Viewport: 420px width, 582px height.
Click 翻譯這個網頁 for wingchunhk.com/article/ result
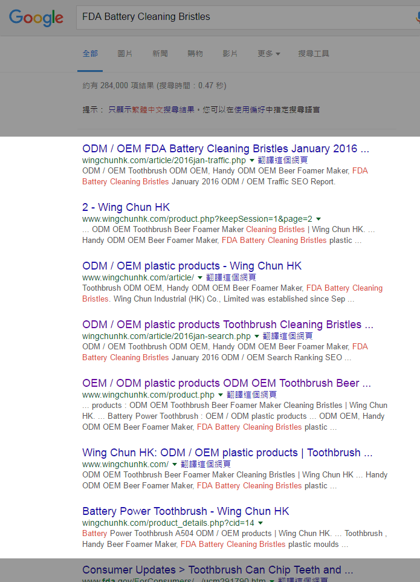[231, 277]
